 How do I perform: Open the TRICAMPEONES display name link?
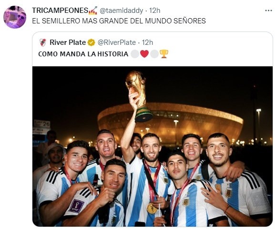tap(60, 10)
